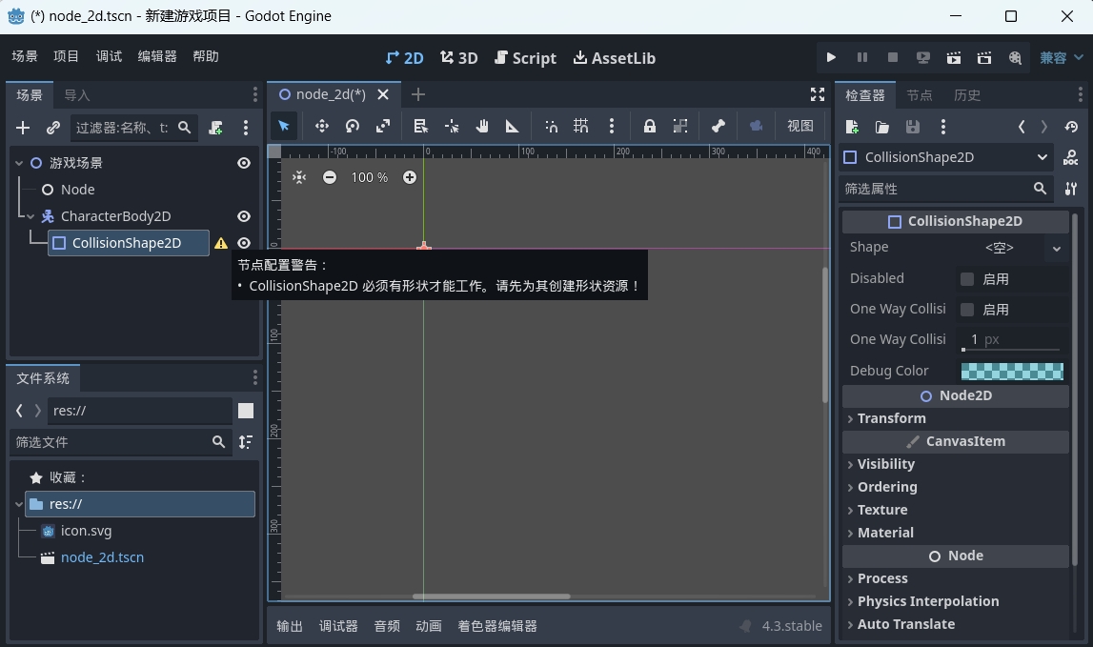Open the 输出 output panel
This screenshot has width=1093, height=647.
(290, 626)
